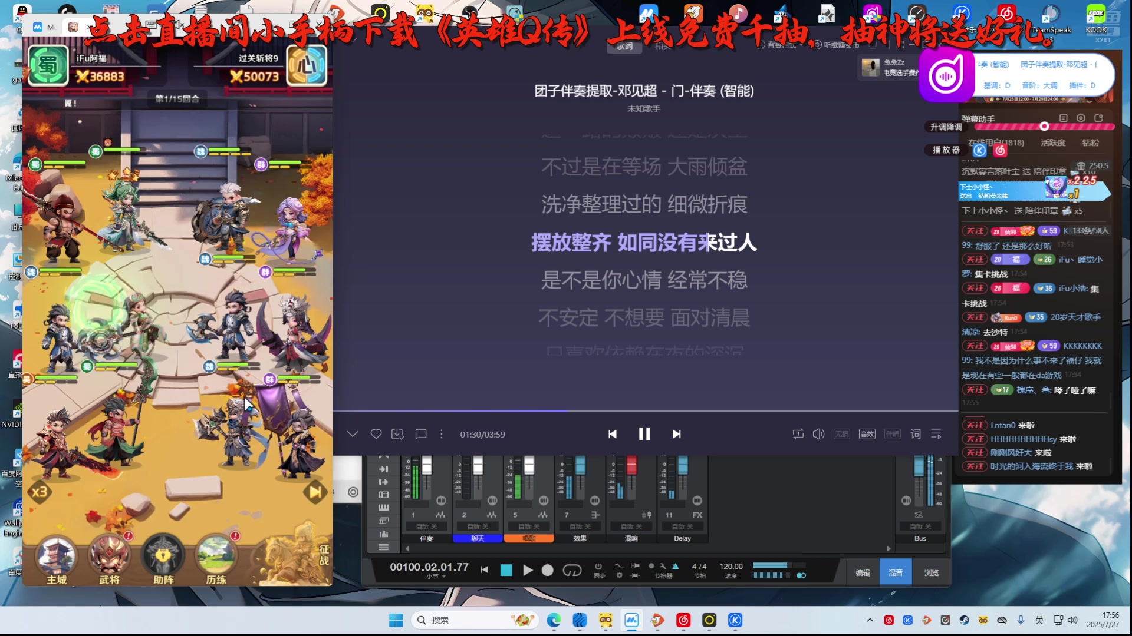
Task: Click the DAW record button
Action: tap(547, 570)
